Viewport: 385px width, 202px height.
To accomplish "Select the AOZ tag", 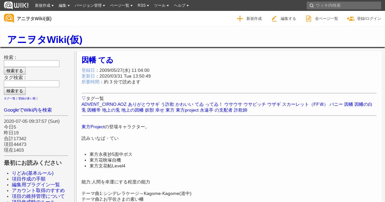I will 122,104.
